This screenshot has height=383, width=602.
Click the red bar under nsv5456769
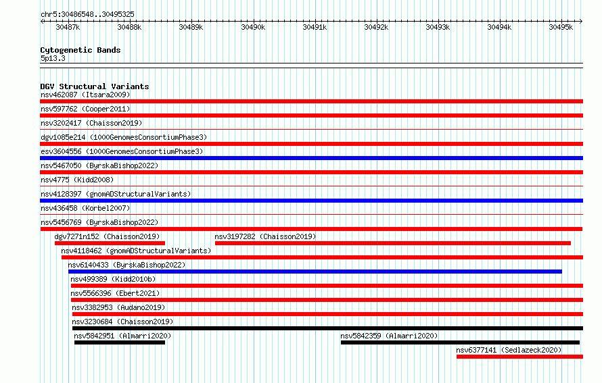311,229
